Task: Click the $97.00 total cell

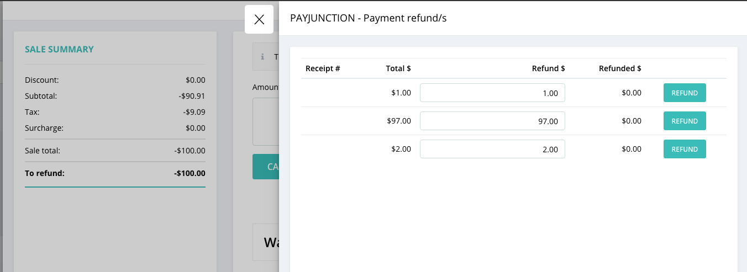Action: click(x=399, y=121)
